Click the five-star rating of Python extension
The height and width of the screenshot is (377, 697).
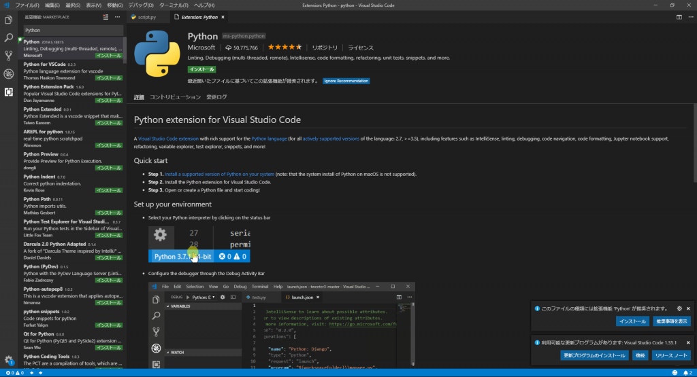pos(285,47)
